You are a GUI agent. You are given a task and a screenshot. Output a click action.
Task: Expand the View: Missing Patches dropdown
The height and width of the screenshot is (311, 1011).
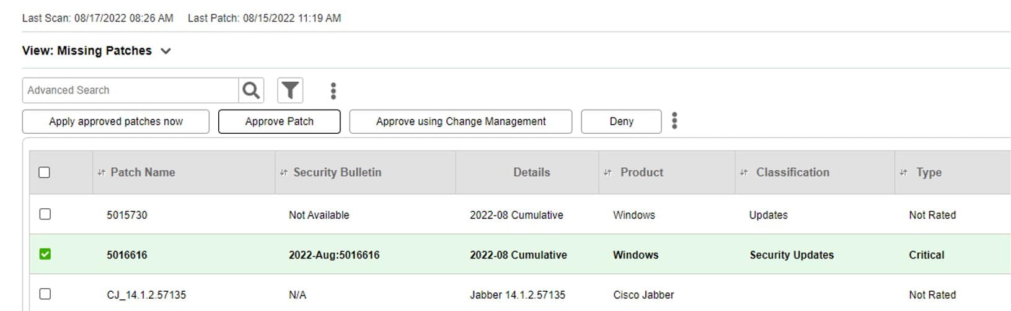[x=166, y=51]
